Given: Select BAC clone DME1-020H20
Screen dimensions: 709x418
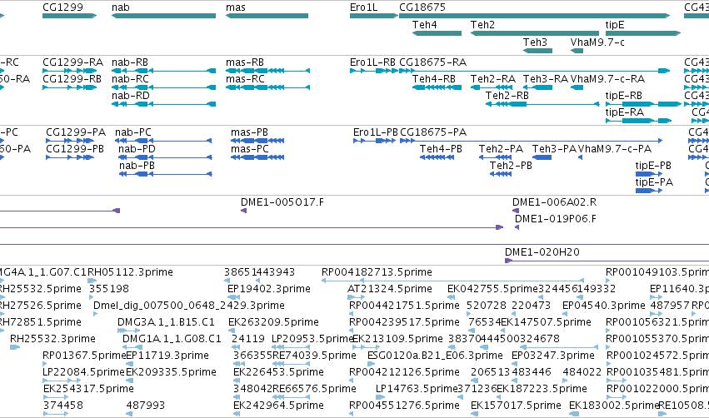Looking at the screenshot, I should point(607,261).
